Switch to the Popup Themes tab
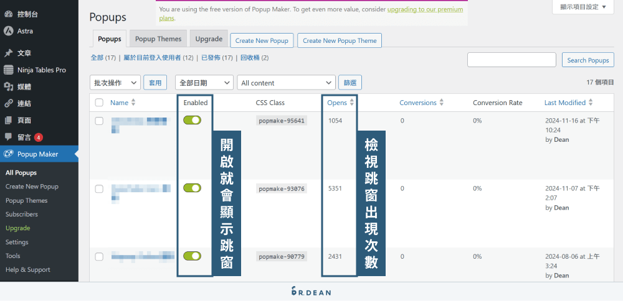Image resolution: width=623 pixels, height=301 pixels. click(158, 39)
